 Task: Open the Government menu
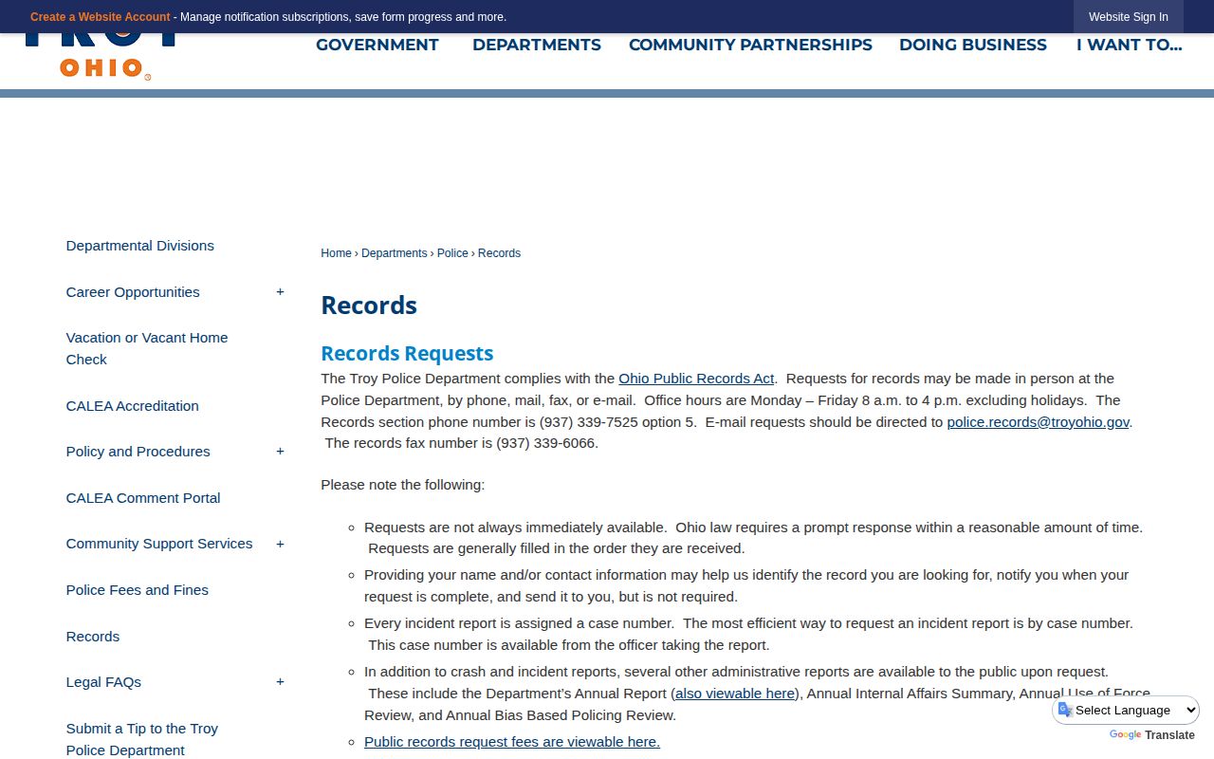377,45
